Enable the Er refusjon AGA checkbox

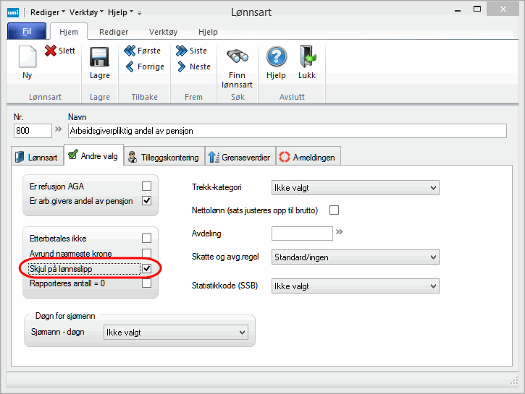pos(147,186)
